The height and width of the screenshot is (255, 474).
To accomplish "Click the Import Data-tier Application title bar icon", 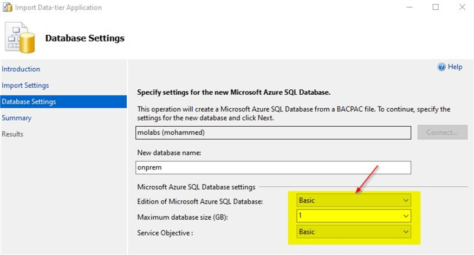I will coord(8,8).
